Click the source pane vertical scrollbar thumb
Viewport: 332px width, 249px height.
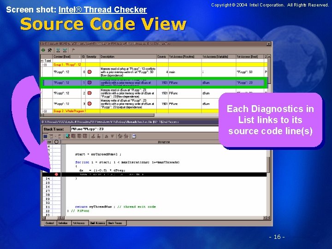pos(268,165)
